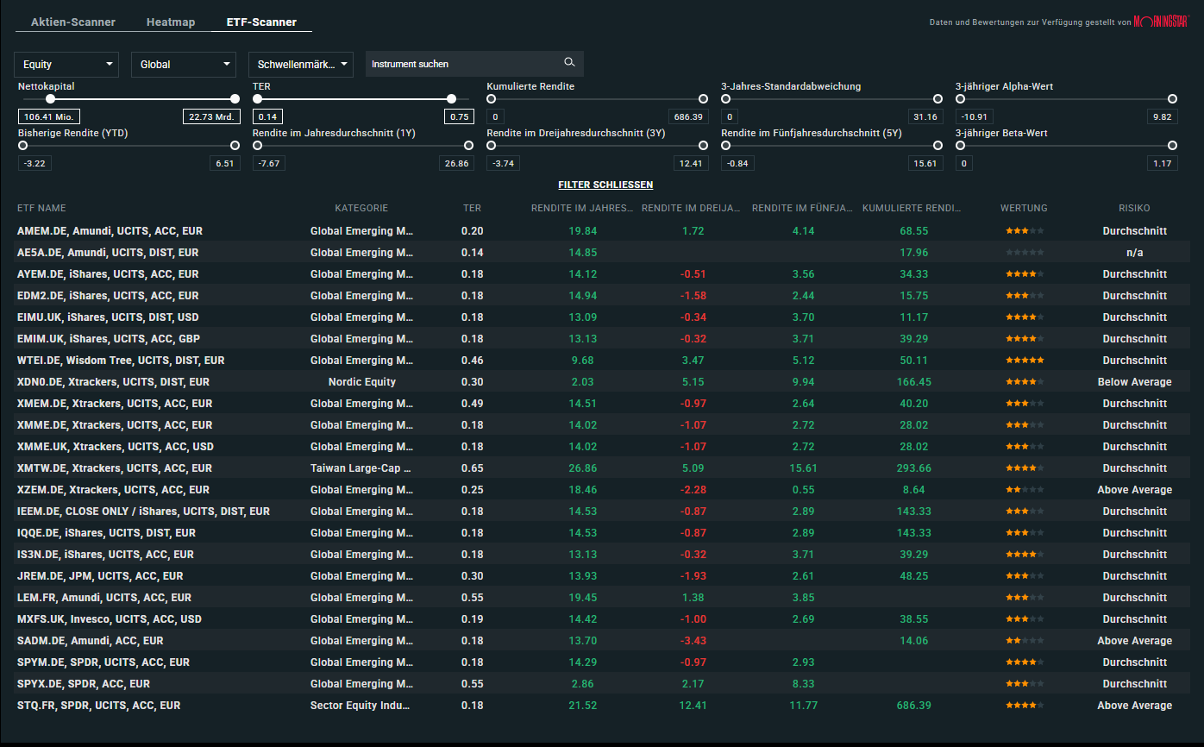This screenshot has height=747, width=1204.
Task: Click the star rating for AMEM.DE
Action: pos(1024,230)
